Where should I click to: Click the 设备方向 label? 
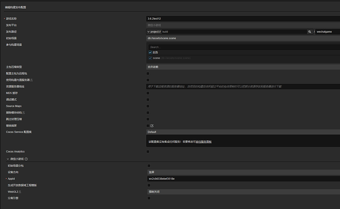click(x=13, y=172)
